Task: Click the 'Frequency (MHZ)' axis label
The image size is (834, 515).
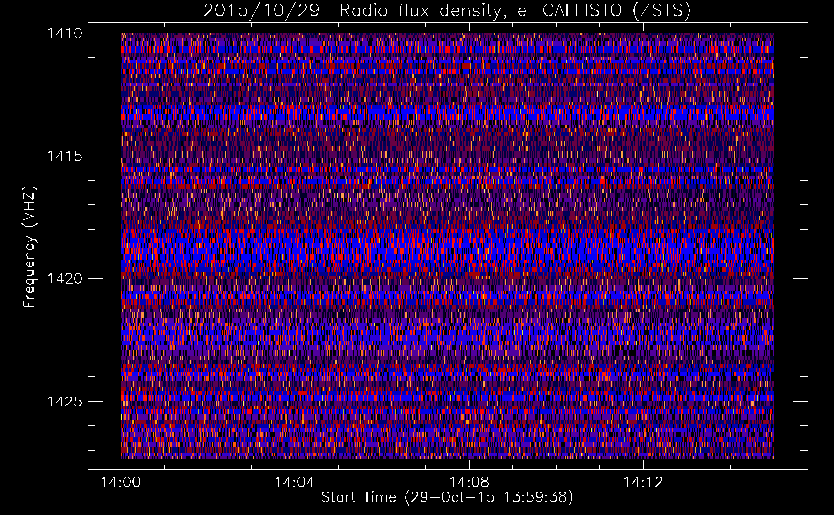Action: coord(29,247)
